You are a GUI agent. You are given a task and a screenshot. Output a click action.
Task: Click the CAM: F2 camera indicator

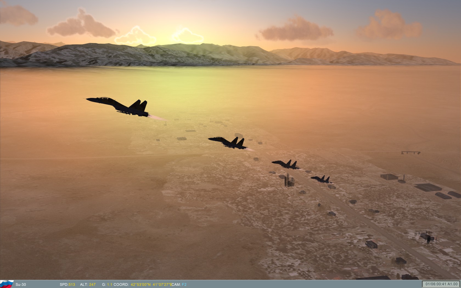pyautogui.click(x=179, y=284)
